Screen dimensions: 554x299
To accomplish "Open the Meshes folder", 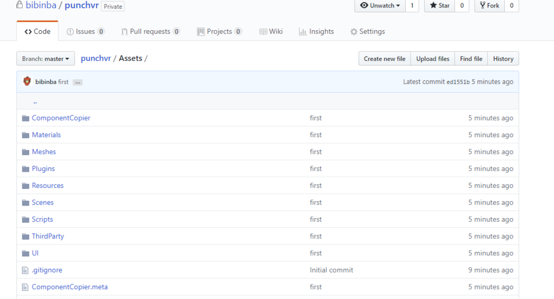I will pos(44,152).
